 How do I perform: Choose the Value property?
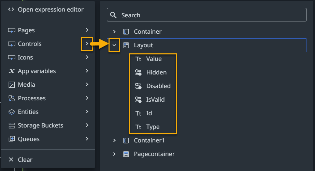(x=154, y=59)
